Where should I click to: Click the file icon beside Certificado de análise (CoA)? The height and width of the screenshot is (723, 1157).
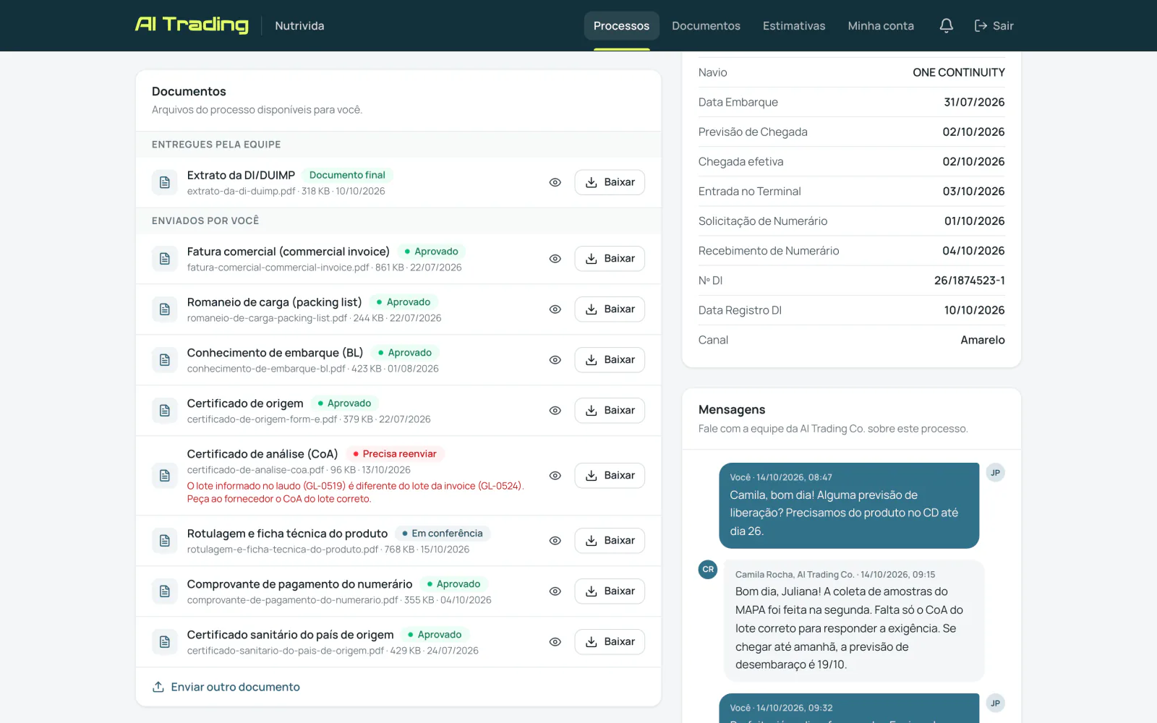click(x=165, y=476)
